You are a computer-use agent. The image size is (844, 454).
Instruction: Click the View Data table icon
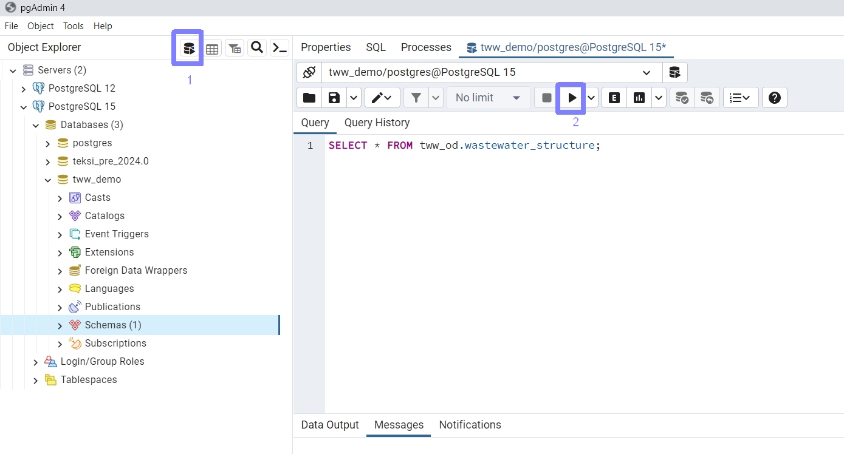tap(211, 49)
